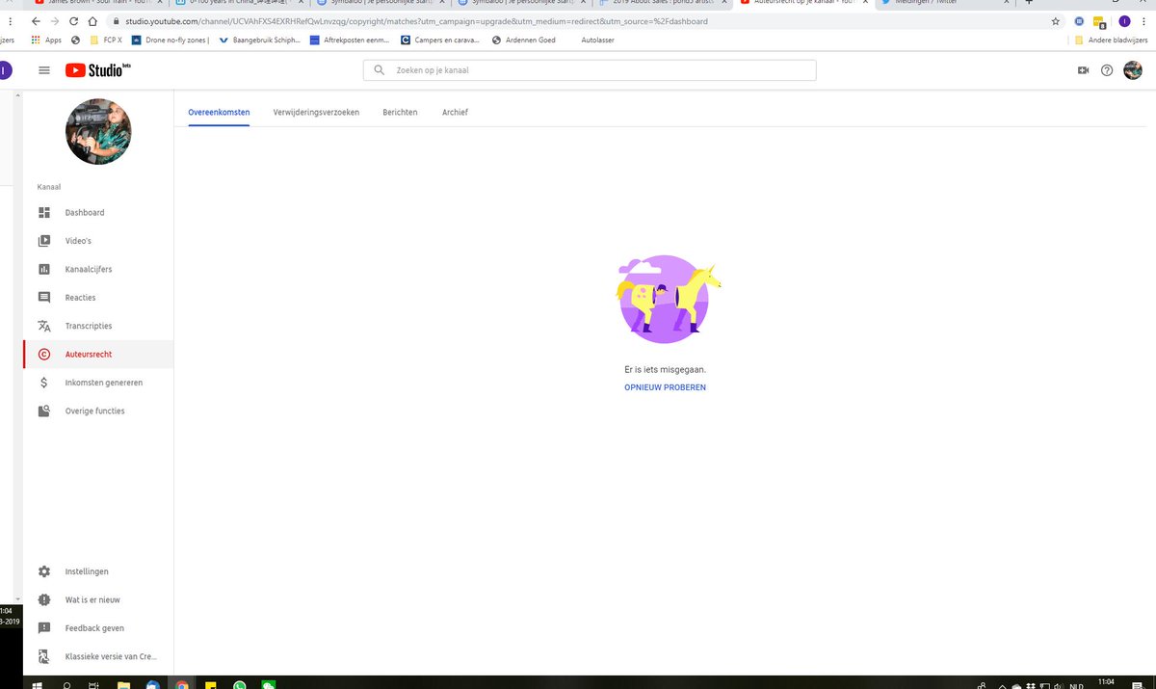Open the 'Drone no-fly zones' bookmark
1156x689 pixels.
[x=171, y=40]
